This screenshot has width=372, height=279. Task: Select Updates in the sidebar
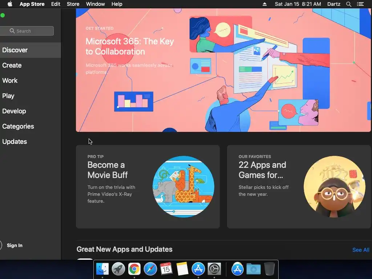point(31,142)
